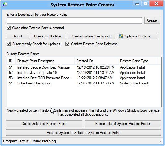Click Delete Selected Restore Point button
The height and width of the screenshot is (146, 165).
tap(44, 124)
